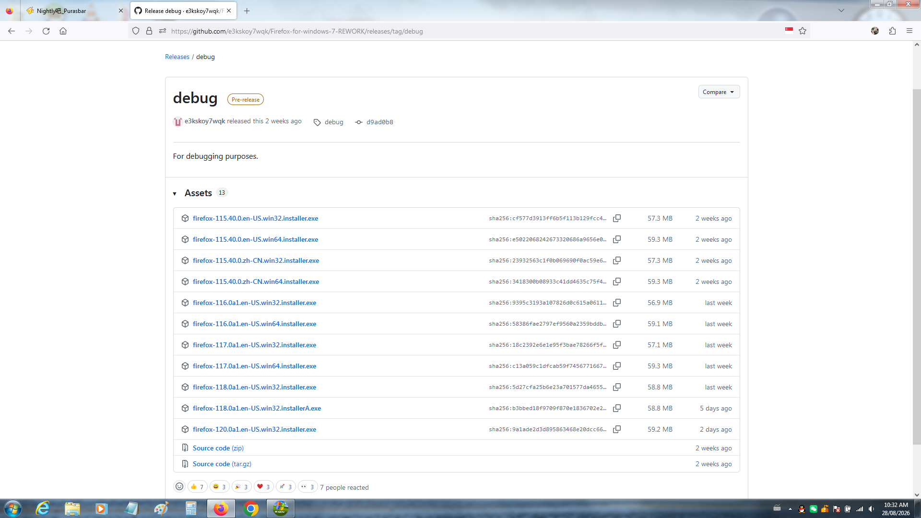921x518 pixels.
Task: Show site security lock information
Action: pos(149,31)
